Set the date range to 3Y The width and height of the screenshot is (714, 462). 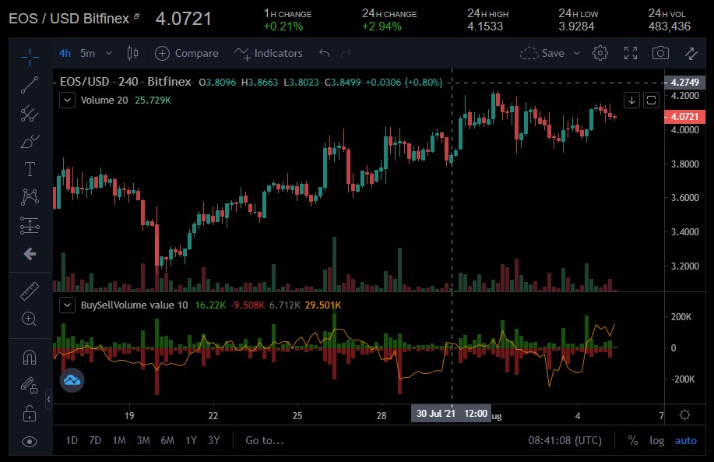213,441
